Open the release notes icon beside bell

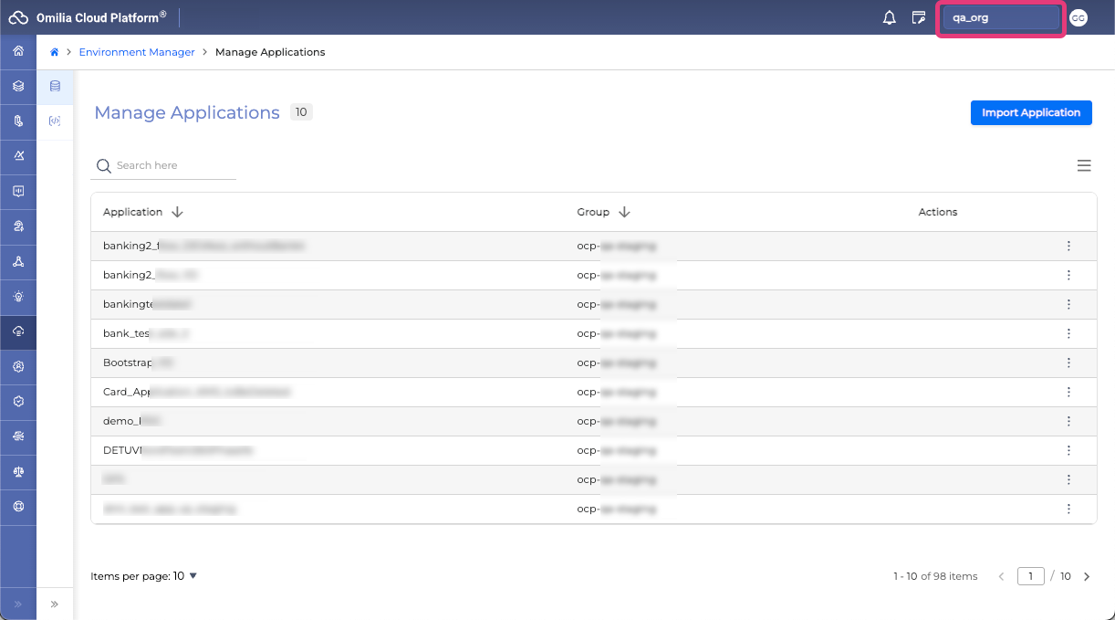pos(919,17)
